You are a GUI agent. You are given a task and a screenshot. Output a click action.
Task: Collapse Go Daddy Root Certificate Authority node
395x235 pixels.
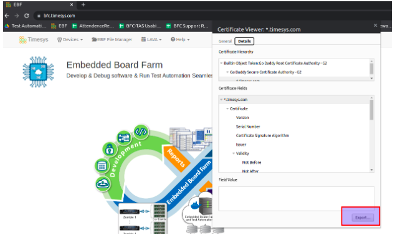pyautogui.click(x=221, y=63)
